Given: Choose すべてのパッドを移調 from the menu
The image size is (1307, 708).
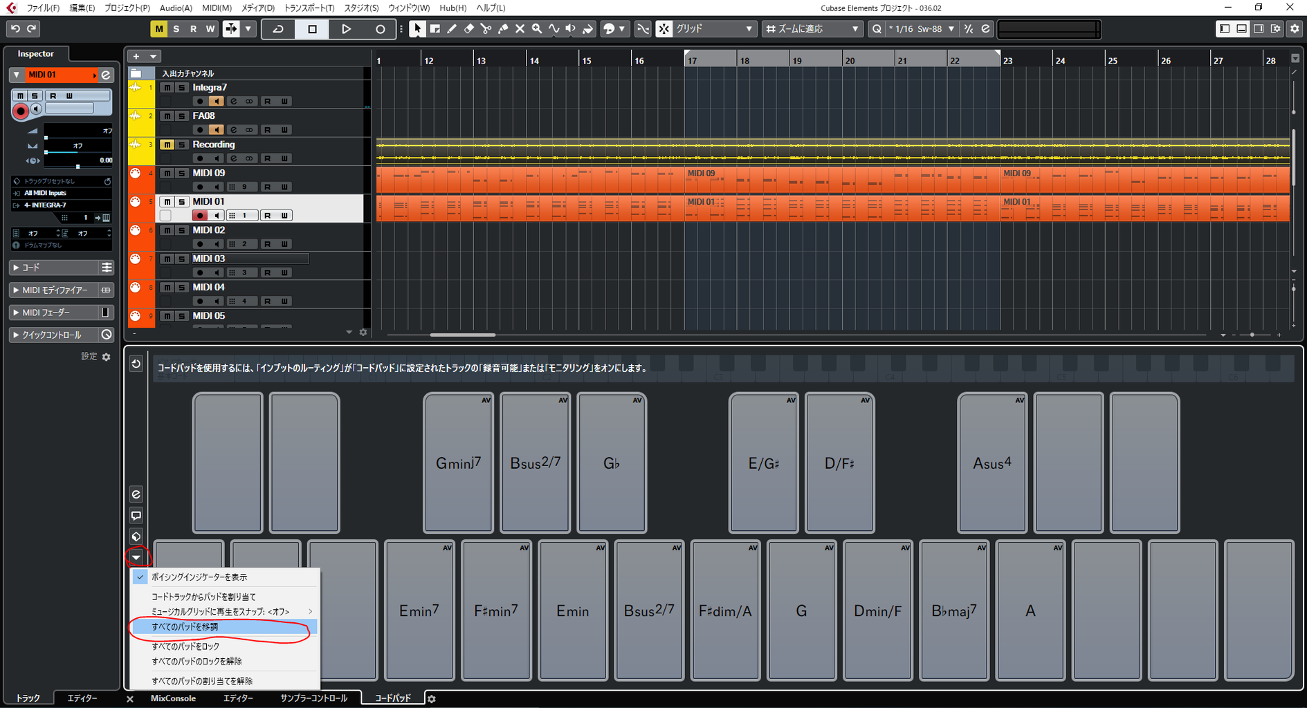Looking at the screenshot, I should tap(225, 627).
